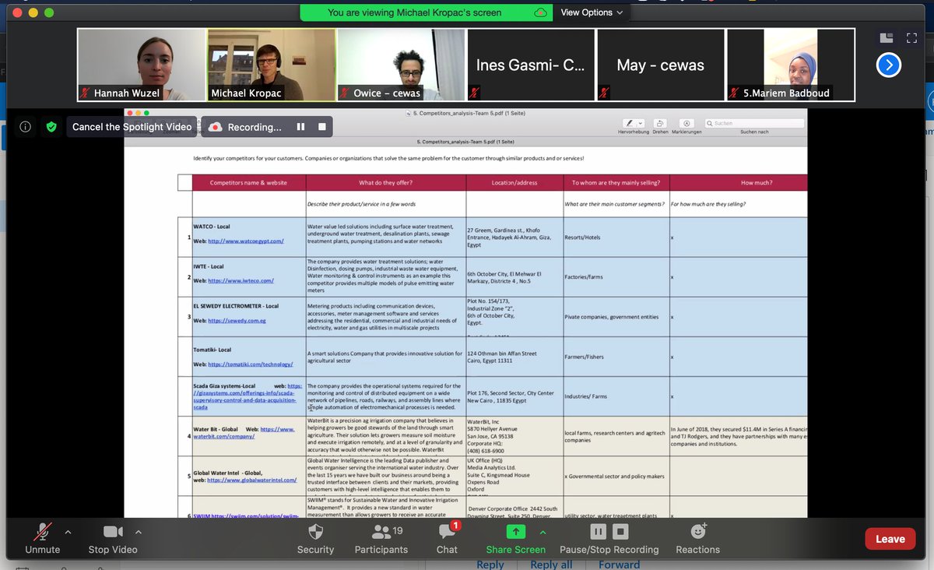
Task: Select Hannah Wuzel's video thumbnail
Action: [142, 65]
